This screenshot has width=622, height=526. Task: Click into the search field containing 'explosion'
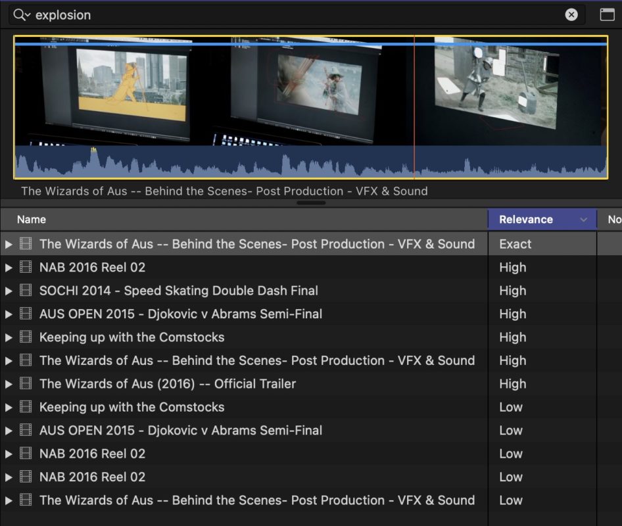(297, 15)
